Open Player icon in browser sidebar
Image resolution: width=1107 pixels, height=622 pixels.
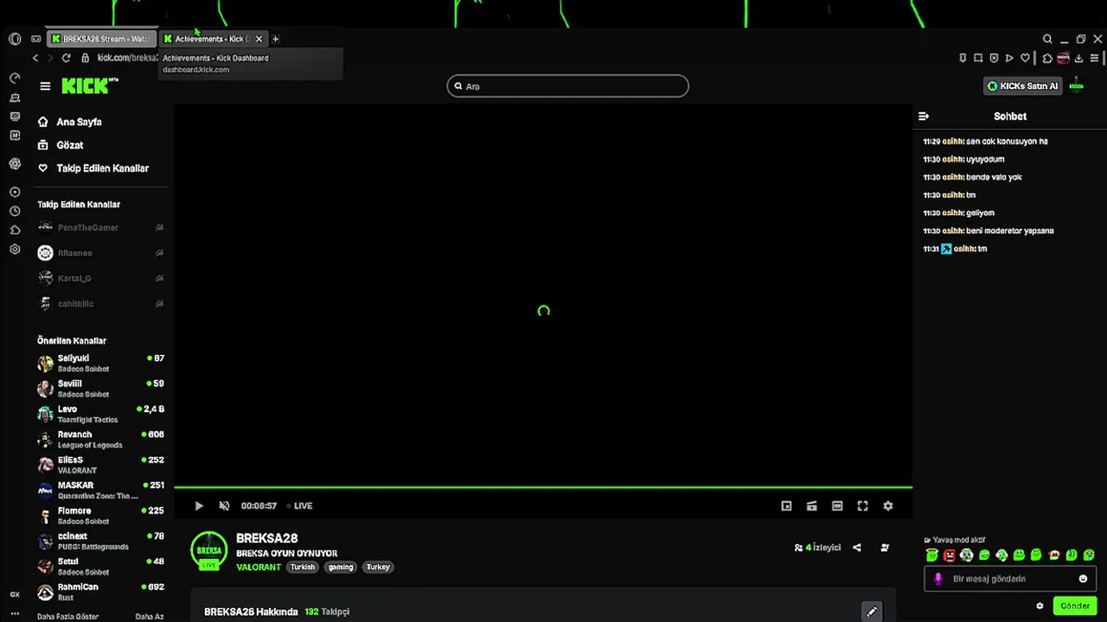(x=15, y=193)
